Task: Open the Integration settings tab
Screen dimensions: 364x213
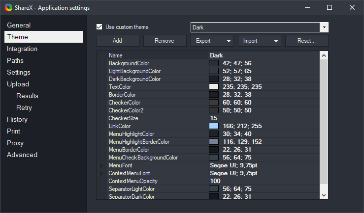Action: pos(22,49)
